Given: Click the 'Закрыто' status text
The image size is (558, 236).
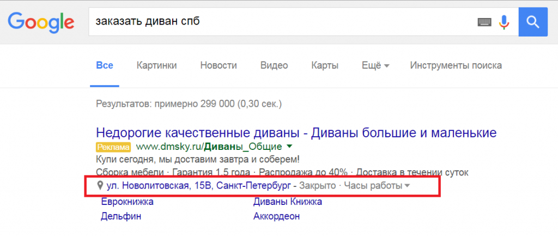Looking at the screenshot, I should coord(318,185).
